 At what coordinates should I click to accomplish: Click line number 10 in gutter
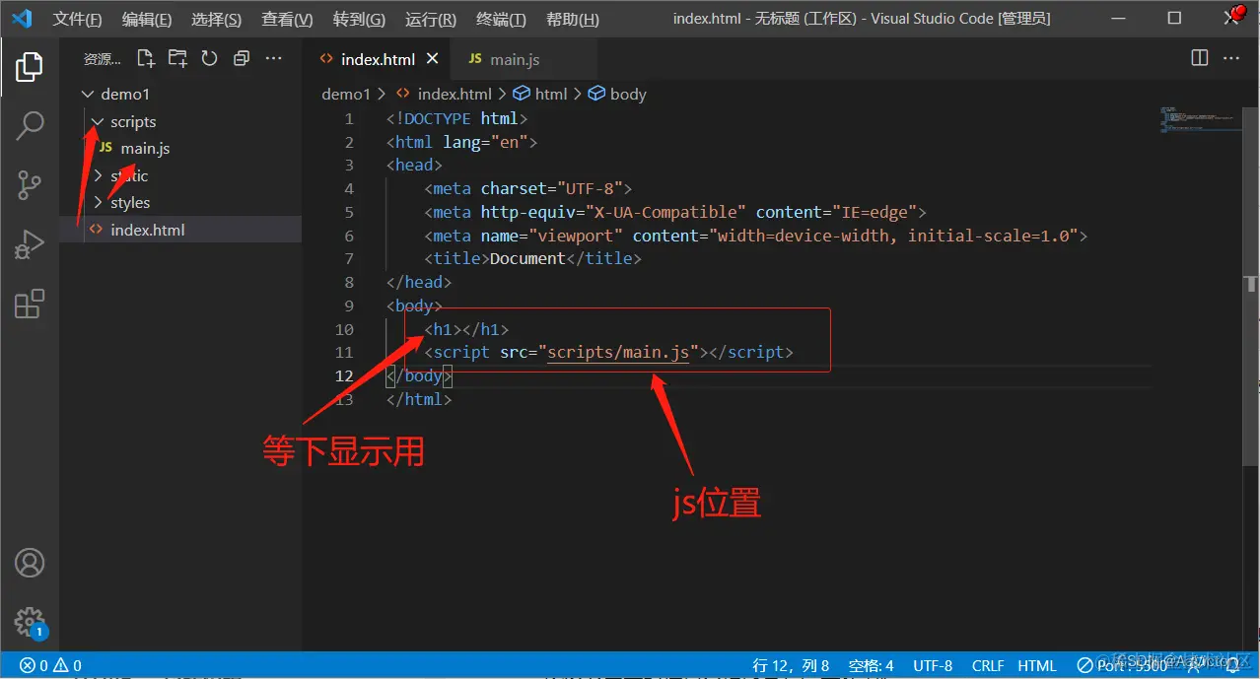coord(344,329)
